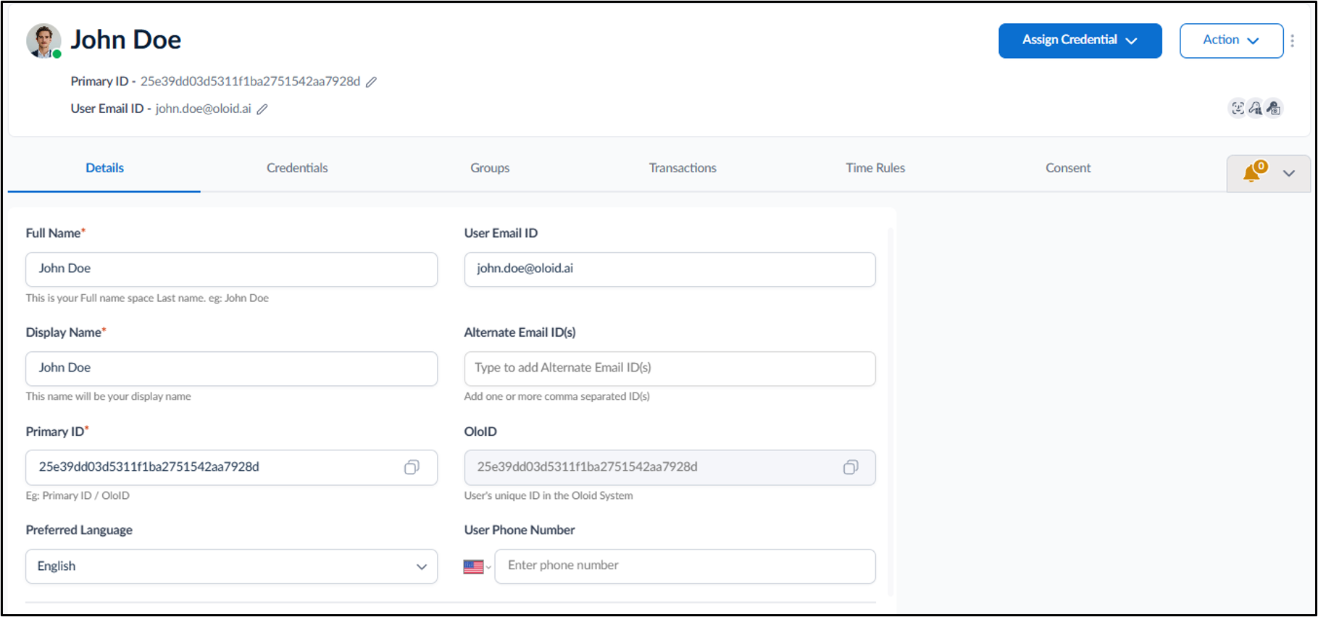1318x617 pixels.
Task: Copy the Primary ID field value
Action: (x=412, y=468)
